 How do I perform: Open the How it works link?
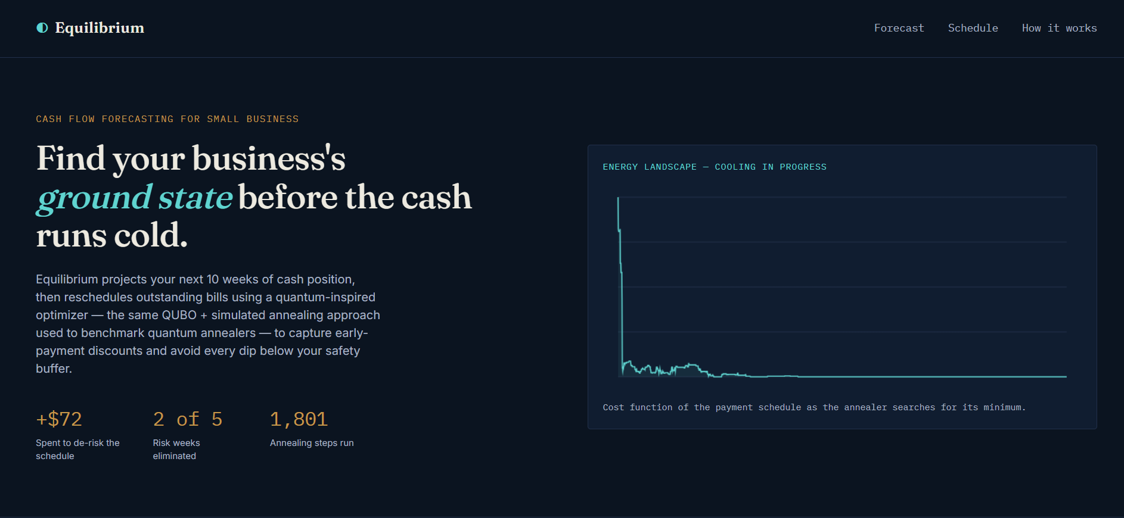1059,28
